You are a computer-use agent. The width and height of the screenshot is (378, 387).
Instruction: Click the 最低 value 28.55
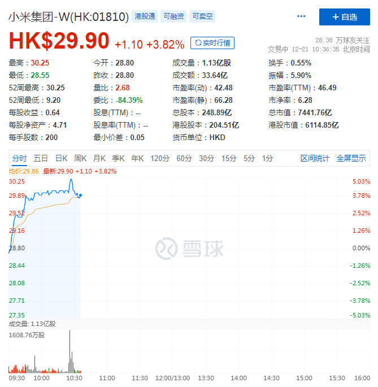tap(40, 75)
